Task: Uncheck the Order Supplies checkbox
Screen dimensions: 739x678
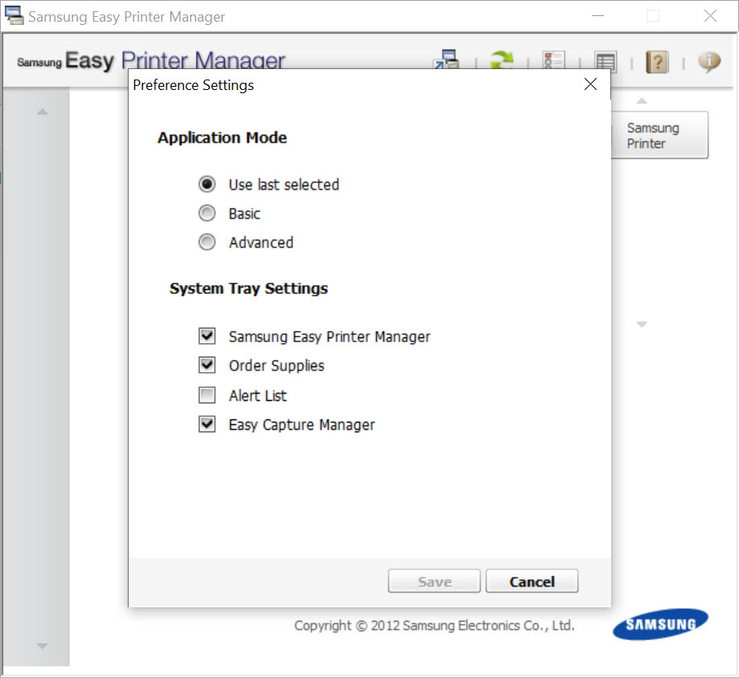Action: click(x=207, y=366)
